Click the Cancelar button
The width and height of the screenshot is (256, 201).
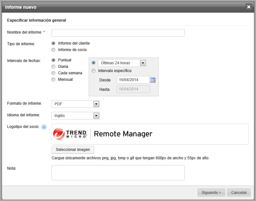click(x=239, y=193)
